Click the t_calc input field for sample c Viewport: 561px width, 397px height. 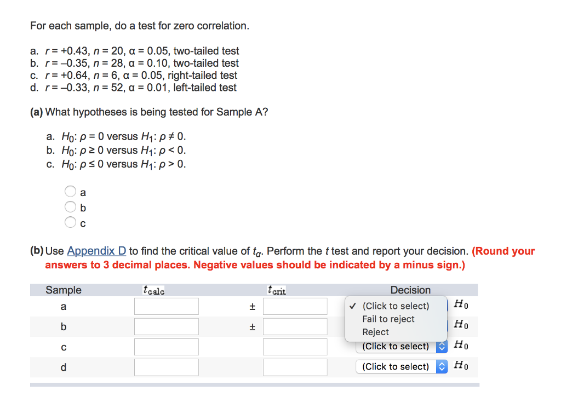click(166, 346)
